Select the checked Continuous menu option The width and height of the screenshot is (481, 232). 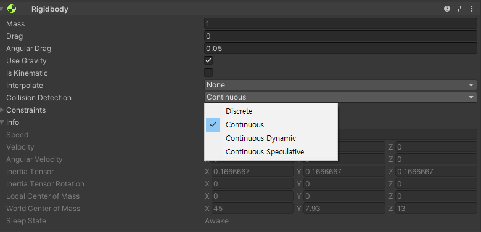[x=271, y=124]
